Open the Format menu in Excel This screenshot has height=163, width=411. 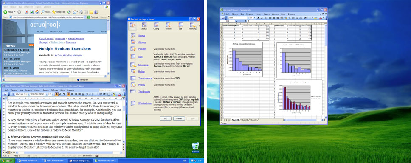tap(258, 14)
